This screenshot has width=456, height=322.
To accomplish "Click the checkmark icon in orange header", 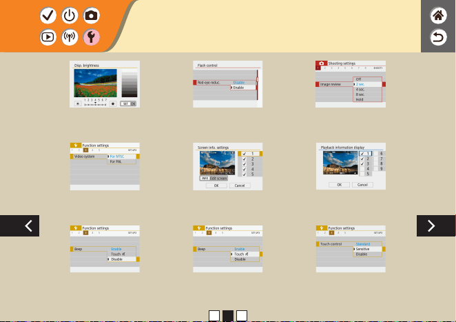I will click(x=48, y=15).
